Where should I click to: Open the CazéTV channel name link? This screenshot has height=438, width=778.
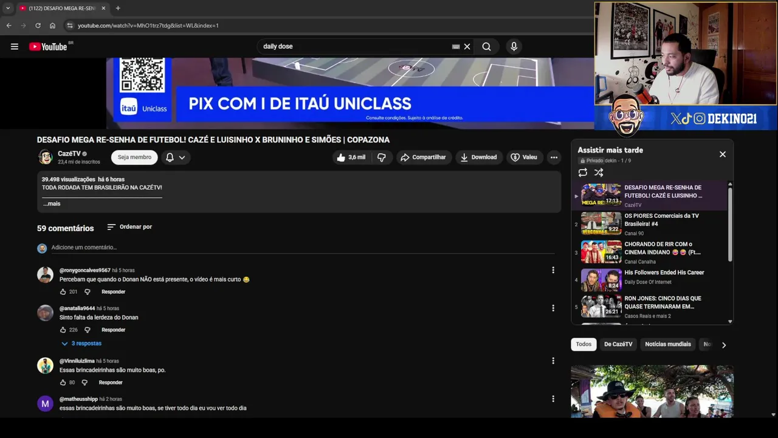[69, 154]
